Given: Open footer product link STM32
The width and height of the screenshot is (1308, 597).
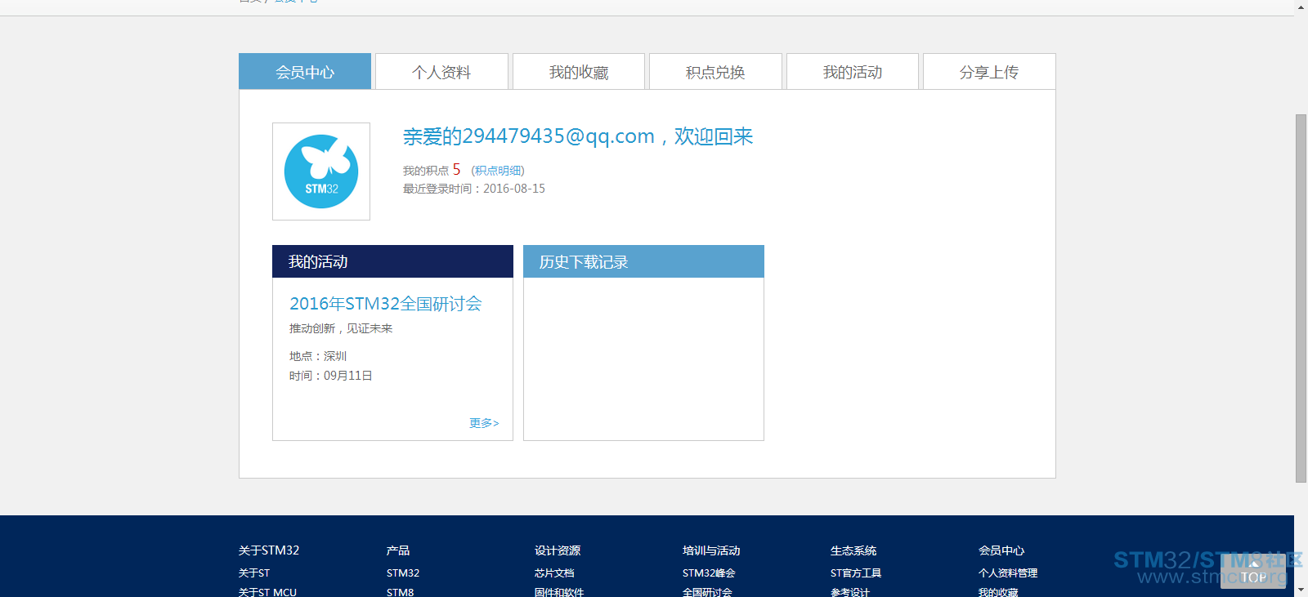Looking at the screenshot, I should pyautogui.click(x=403, y=573).
